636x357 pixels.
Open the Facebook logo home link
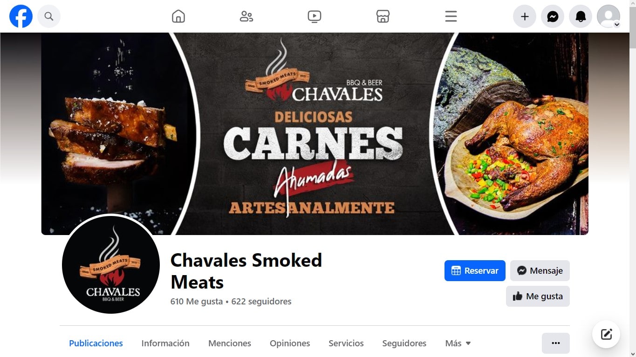point(21,16)
